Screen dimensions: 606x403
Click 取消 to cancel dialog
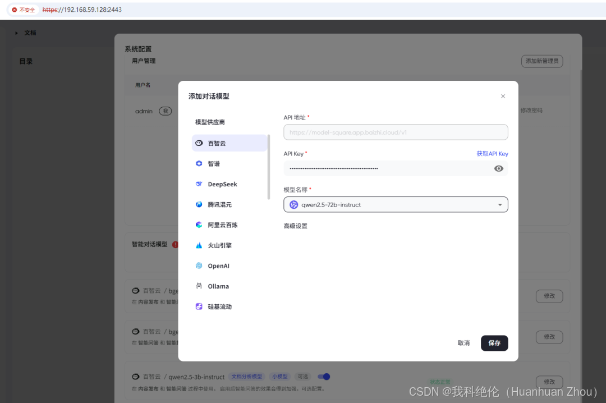tap(463, 343)
